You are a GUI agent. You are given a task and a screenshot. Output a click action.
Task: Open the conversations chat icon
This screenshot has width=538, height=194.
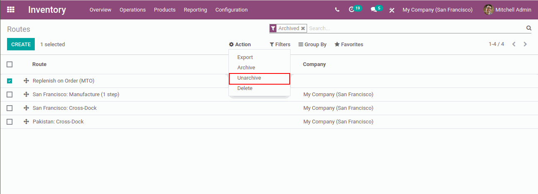[374, 9]
